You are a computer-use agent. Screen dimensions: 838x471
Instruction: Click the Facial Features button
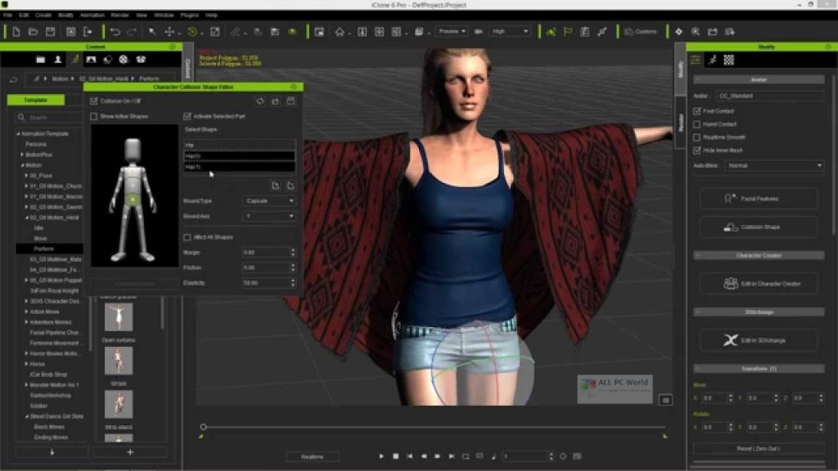click(x=759, y=198)
